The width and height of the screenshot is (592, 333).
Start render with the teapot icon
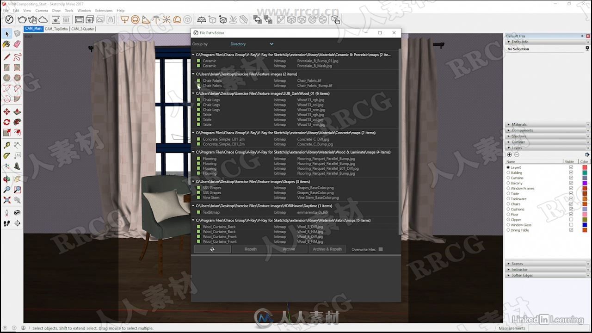click(x=22, y=19)
